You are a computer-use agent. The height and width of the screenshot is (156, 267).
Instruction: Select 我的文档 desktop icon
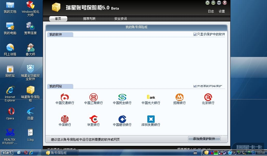(10, 8)
